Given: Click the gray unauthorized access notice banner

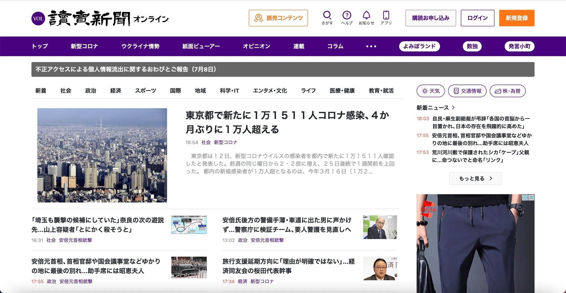Looking at the screenshot, I should [283, 69].
